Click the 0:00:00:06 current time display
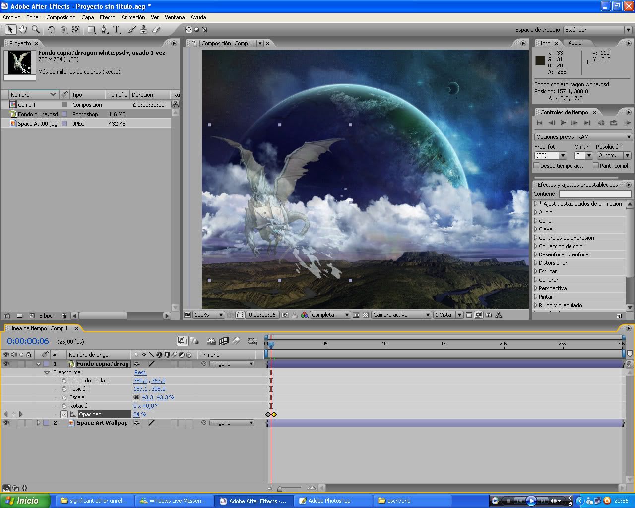 28,341
